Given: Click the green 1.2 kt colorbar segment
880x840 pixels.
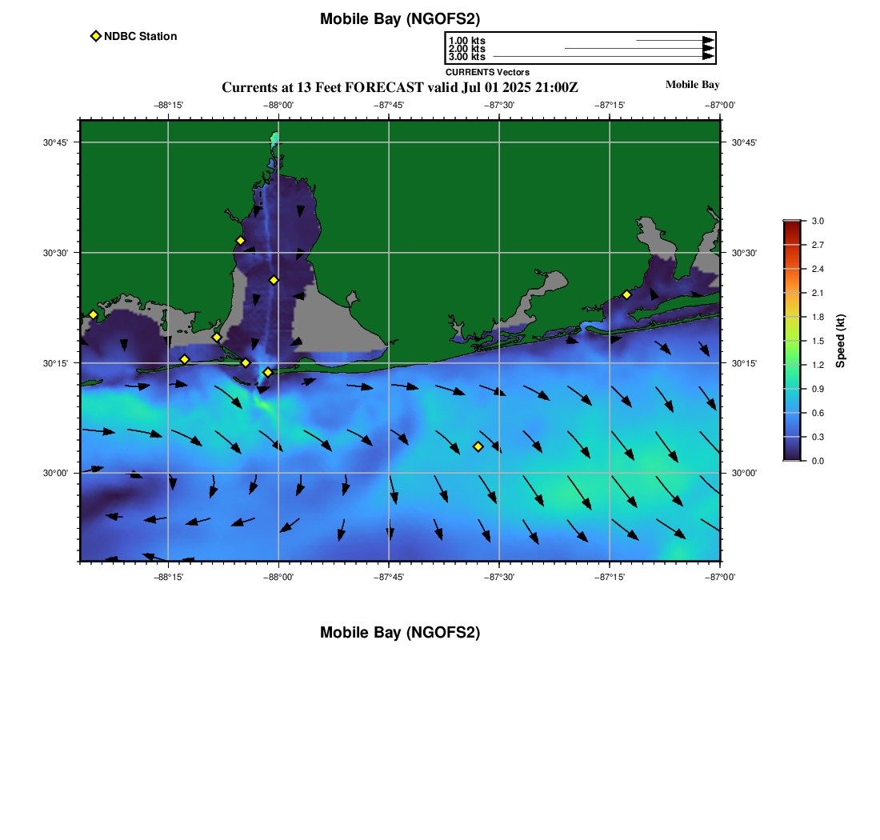Looking at the screenshot, I should point(792,365).
